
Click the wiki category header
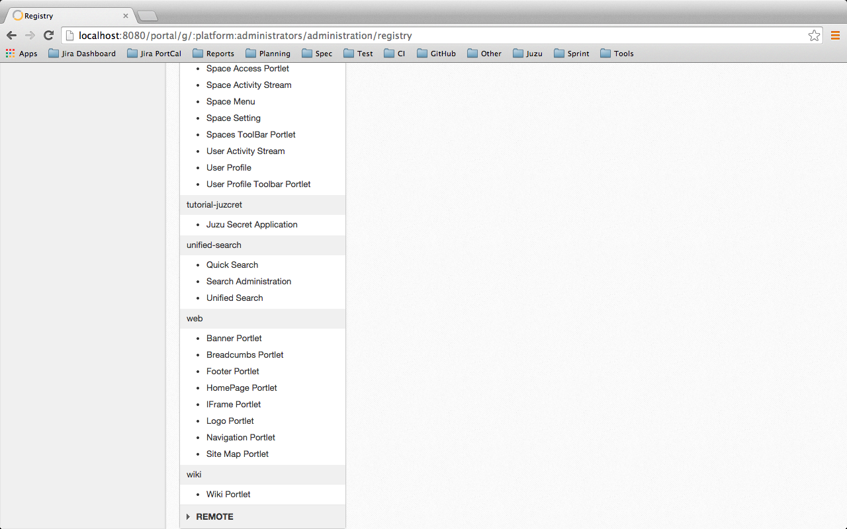click(263, 475)
